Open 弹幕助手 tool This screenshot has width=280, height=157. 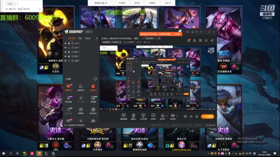tap(68, 88)
